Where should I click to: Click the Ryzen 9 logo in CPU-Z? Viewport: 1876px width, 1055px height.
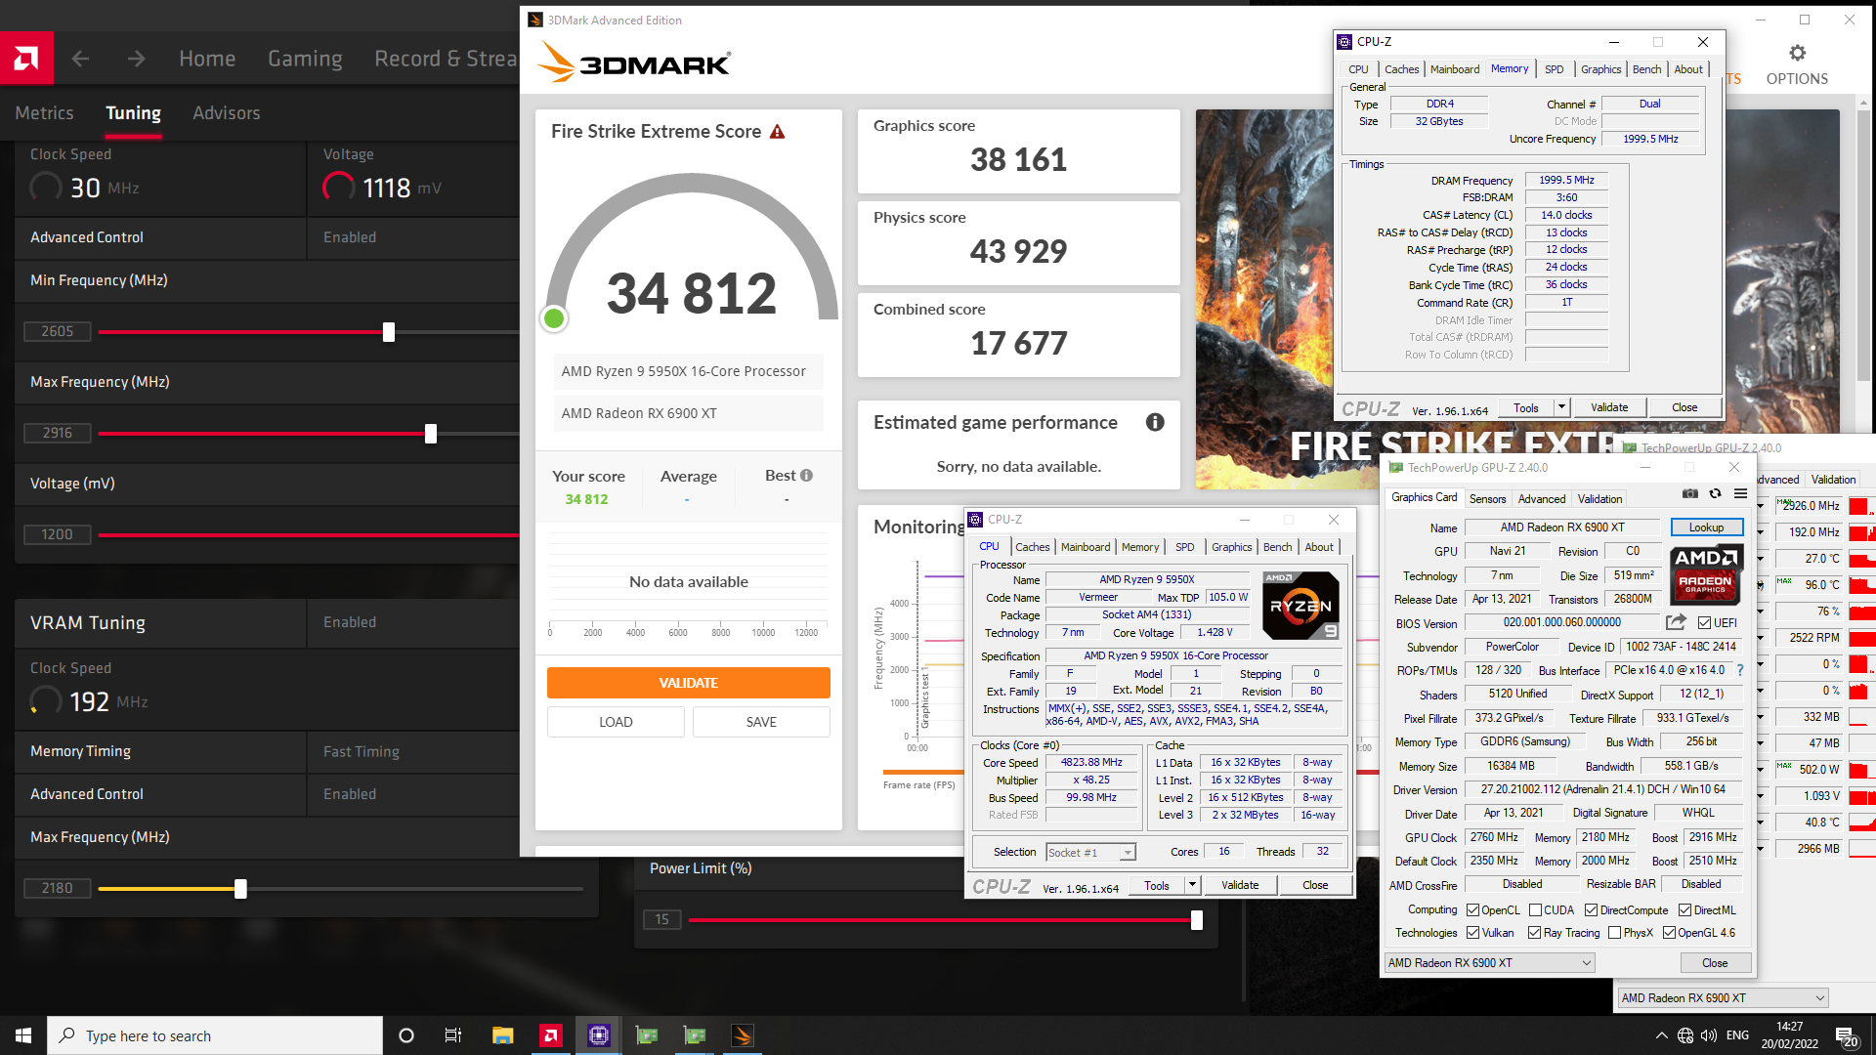pos(1300,606)
